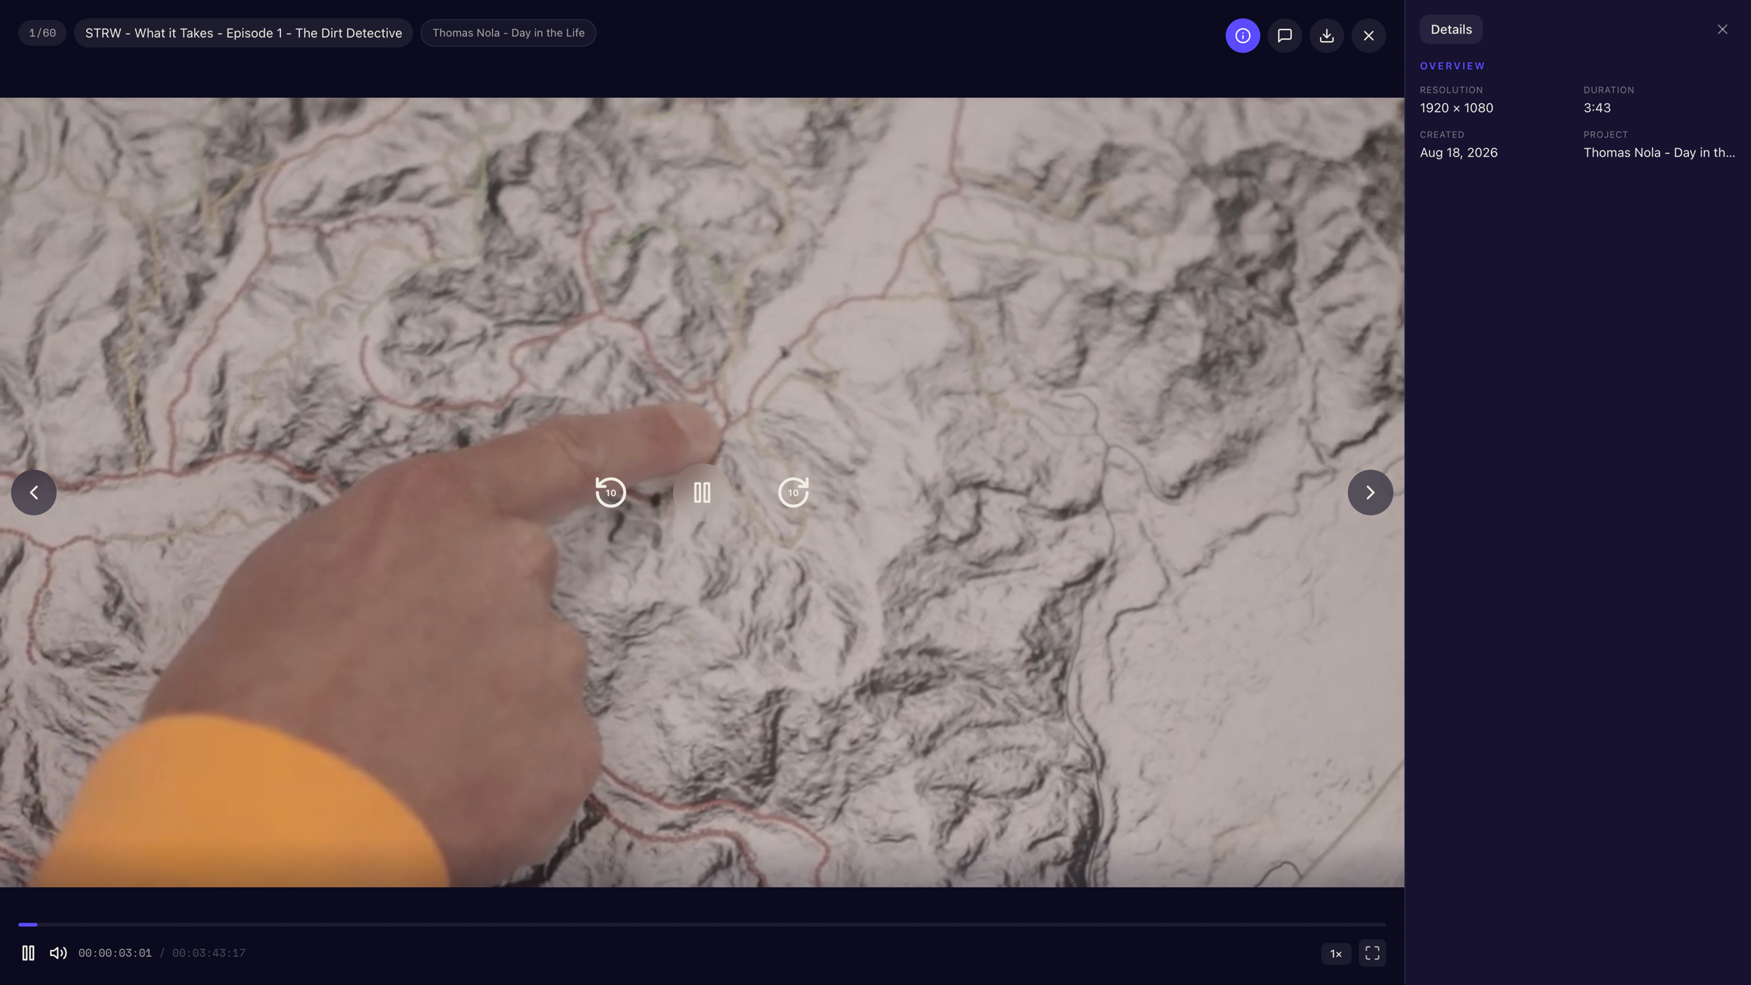1751x985 pixels.
Task: Click the total timecode 00:03:43:17
Action: pos(209,953)
